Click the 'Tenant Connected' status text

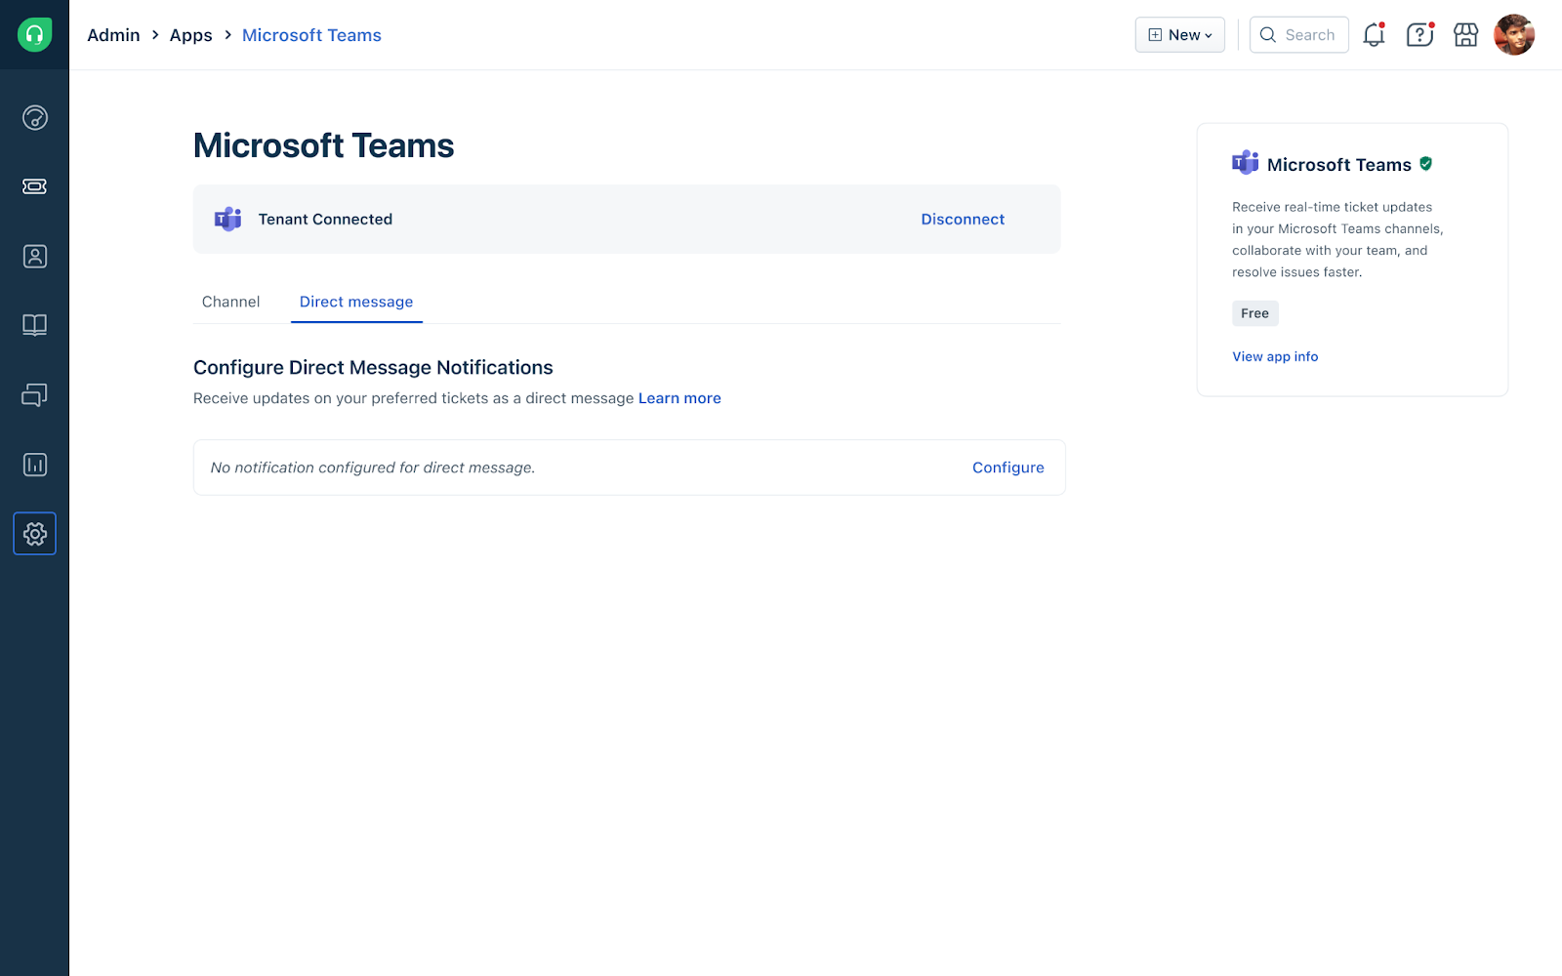pyautogui.click(x=325, y=220)
